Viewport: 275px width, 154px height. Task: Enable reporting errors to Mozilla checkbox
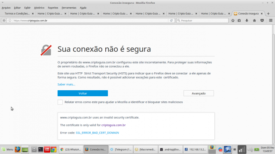(60, 102)
